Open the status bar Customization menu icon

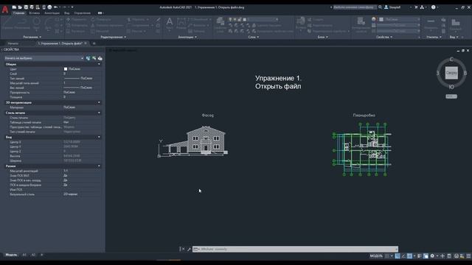pyautogui.click(x=468, y=256)
